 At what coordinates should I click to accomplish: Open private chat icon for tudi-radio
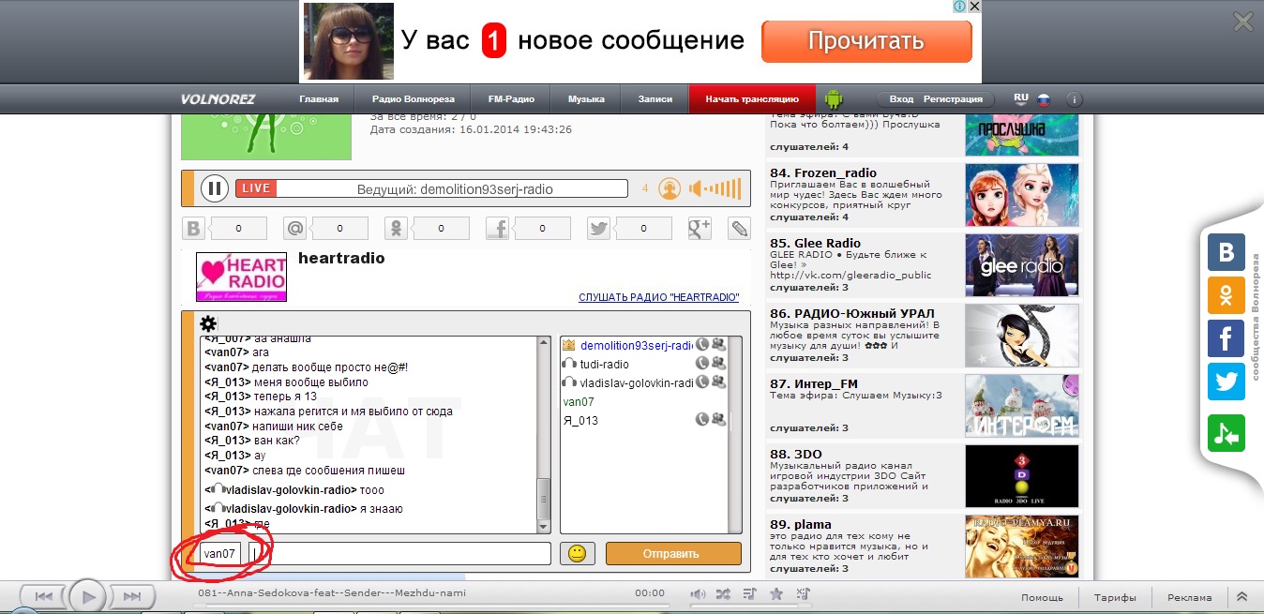pos(719,364)
